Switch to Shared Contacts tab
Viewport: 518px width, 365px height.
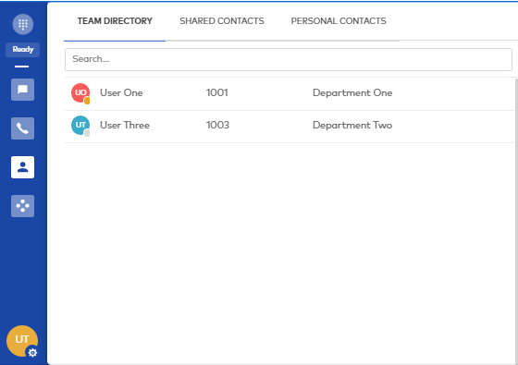pos(222,21)
